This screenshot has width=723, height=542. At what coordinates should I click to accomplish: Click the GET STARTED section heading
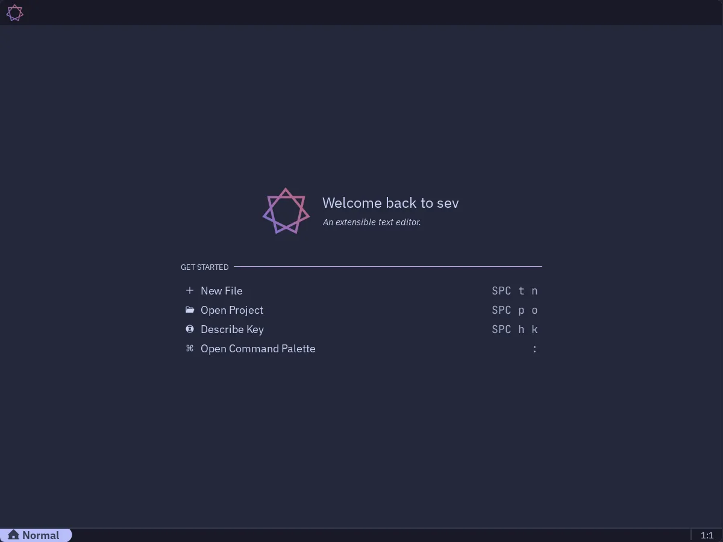click(x=205, y=267)
